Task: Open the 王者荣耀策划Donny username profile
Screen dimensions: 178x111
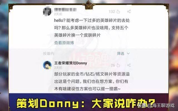Action: coord(71,63)
